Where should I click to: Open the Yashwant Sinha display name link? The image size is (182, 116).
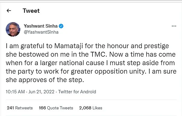click(x=41, y=26)
